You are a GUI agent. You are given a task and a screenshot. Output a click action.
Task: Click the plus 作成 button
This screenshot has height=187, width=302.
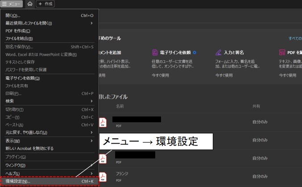point(45,4)
